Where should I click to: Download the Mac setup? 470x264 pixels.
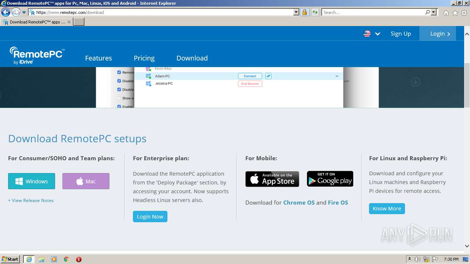click(x=86, y=181)
